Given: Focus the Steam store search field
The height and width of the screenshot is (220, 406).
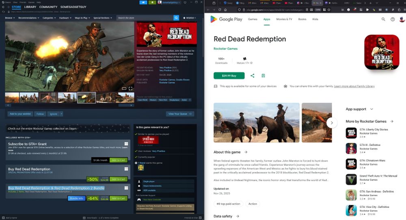Looking at the screenshot, I should [145, 18].
